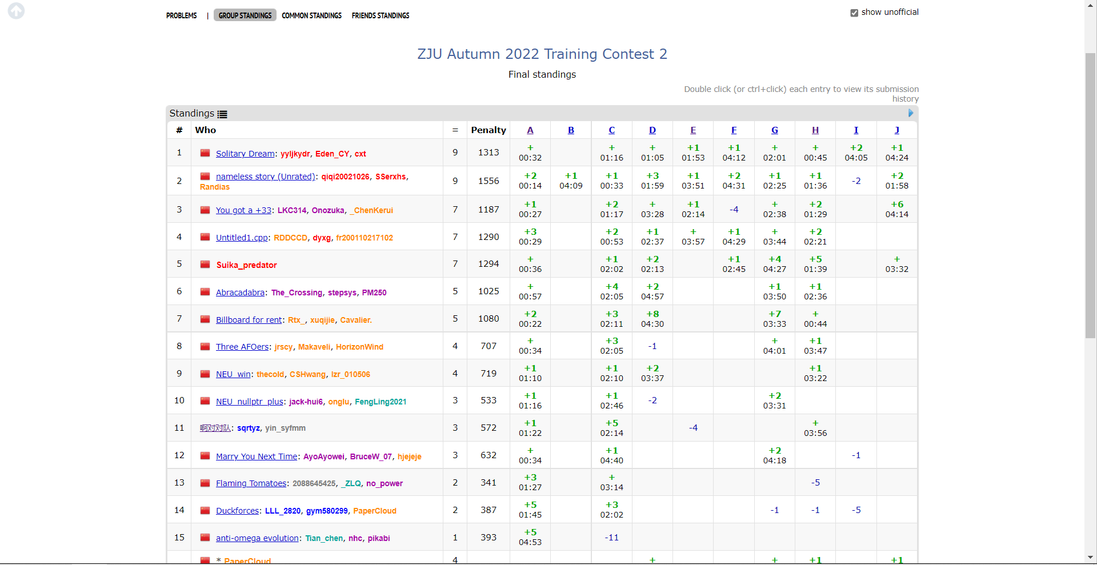Open problem A column header link
This screenshot has height=565, width=1097.
530,130
